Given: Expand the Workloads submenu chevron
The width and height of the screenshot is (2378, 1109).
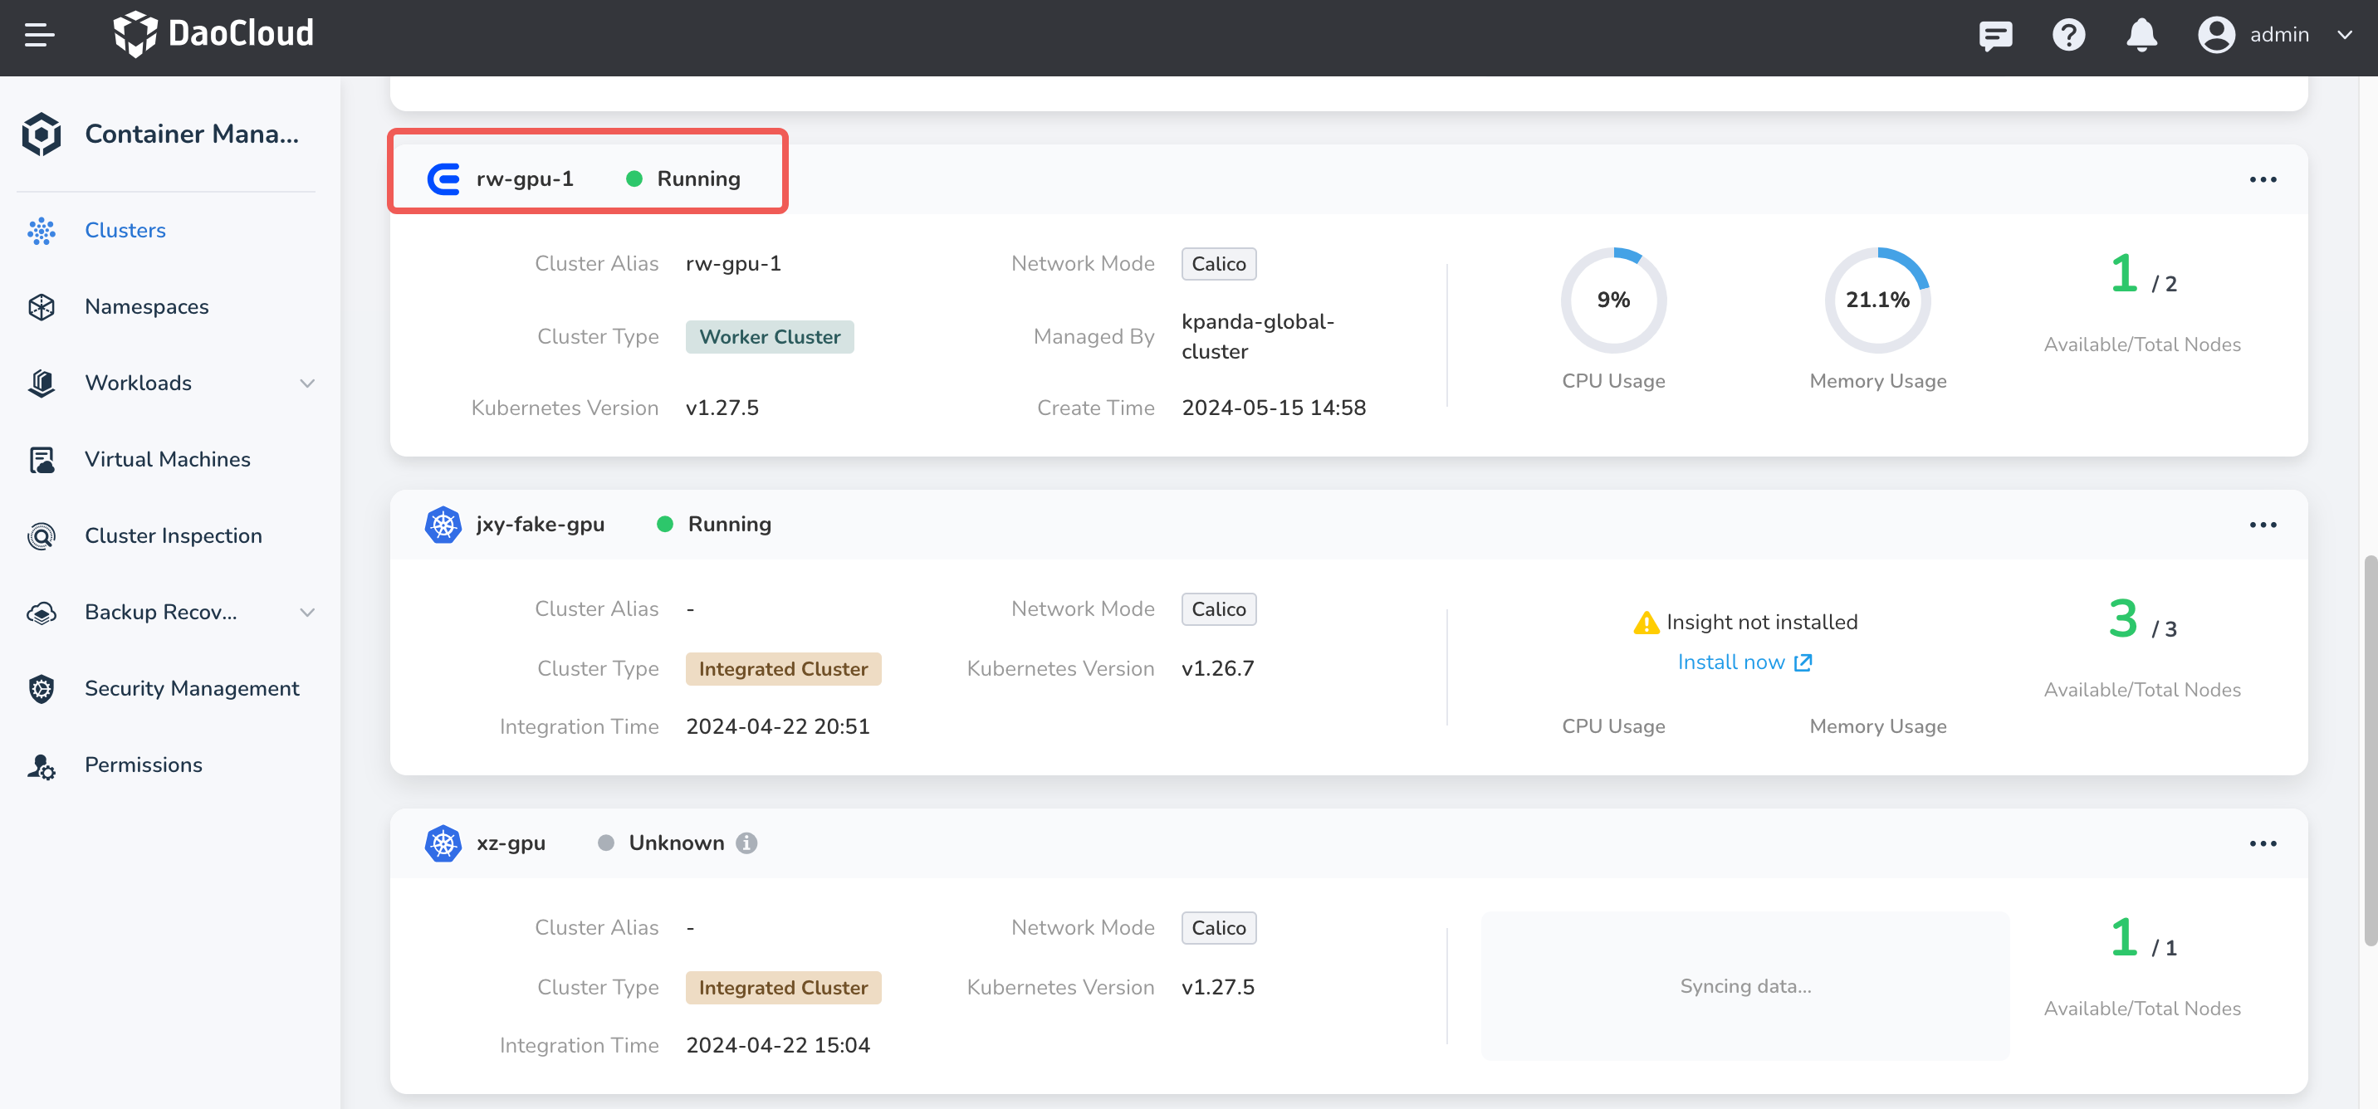Looking at the screenshot, I should coord(307,383).
